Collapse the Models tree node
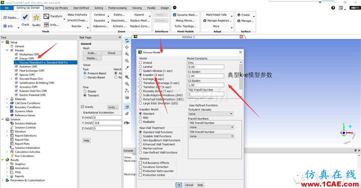The height and width of the screenshot is (188, 361). [7, 50]
